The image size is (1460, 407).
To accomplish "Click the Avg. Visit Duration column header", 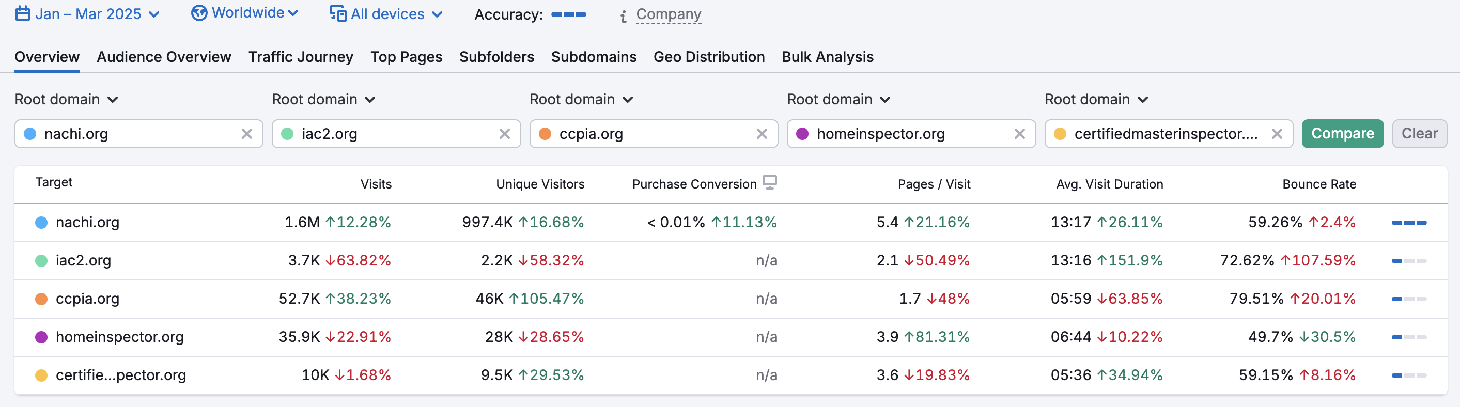I will coord(1110,184).
